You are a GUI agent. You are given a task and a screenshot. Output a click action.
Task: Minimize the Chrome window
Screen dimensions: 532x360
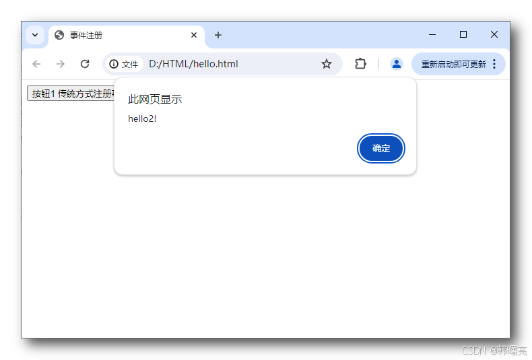coord(432,34)
